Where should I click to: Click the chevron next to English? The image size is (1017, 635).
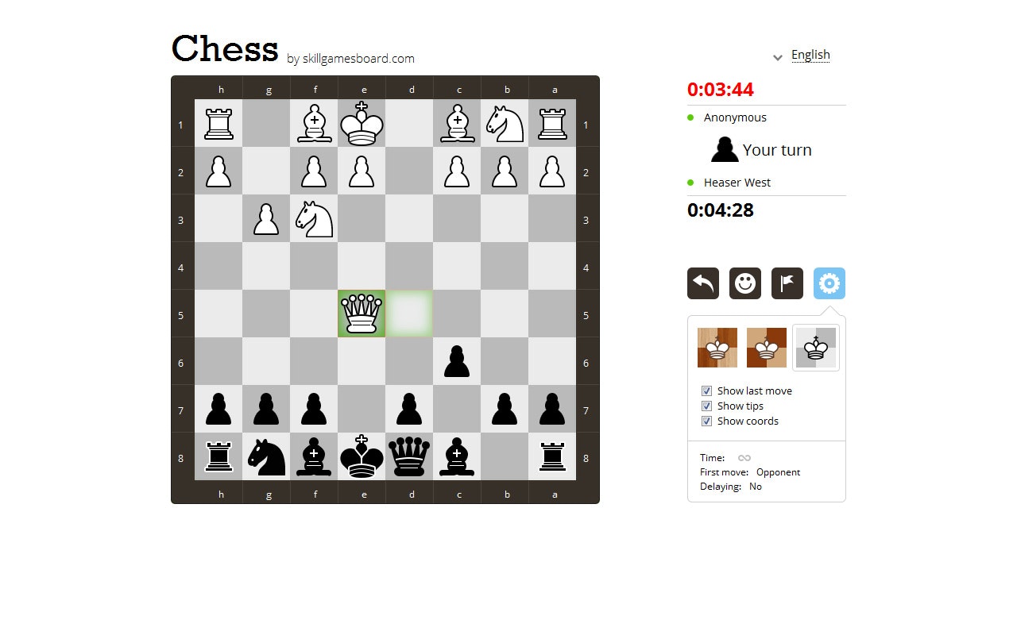click(x=778, y=57)
